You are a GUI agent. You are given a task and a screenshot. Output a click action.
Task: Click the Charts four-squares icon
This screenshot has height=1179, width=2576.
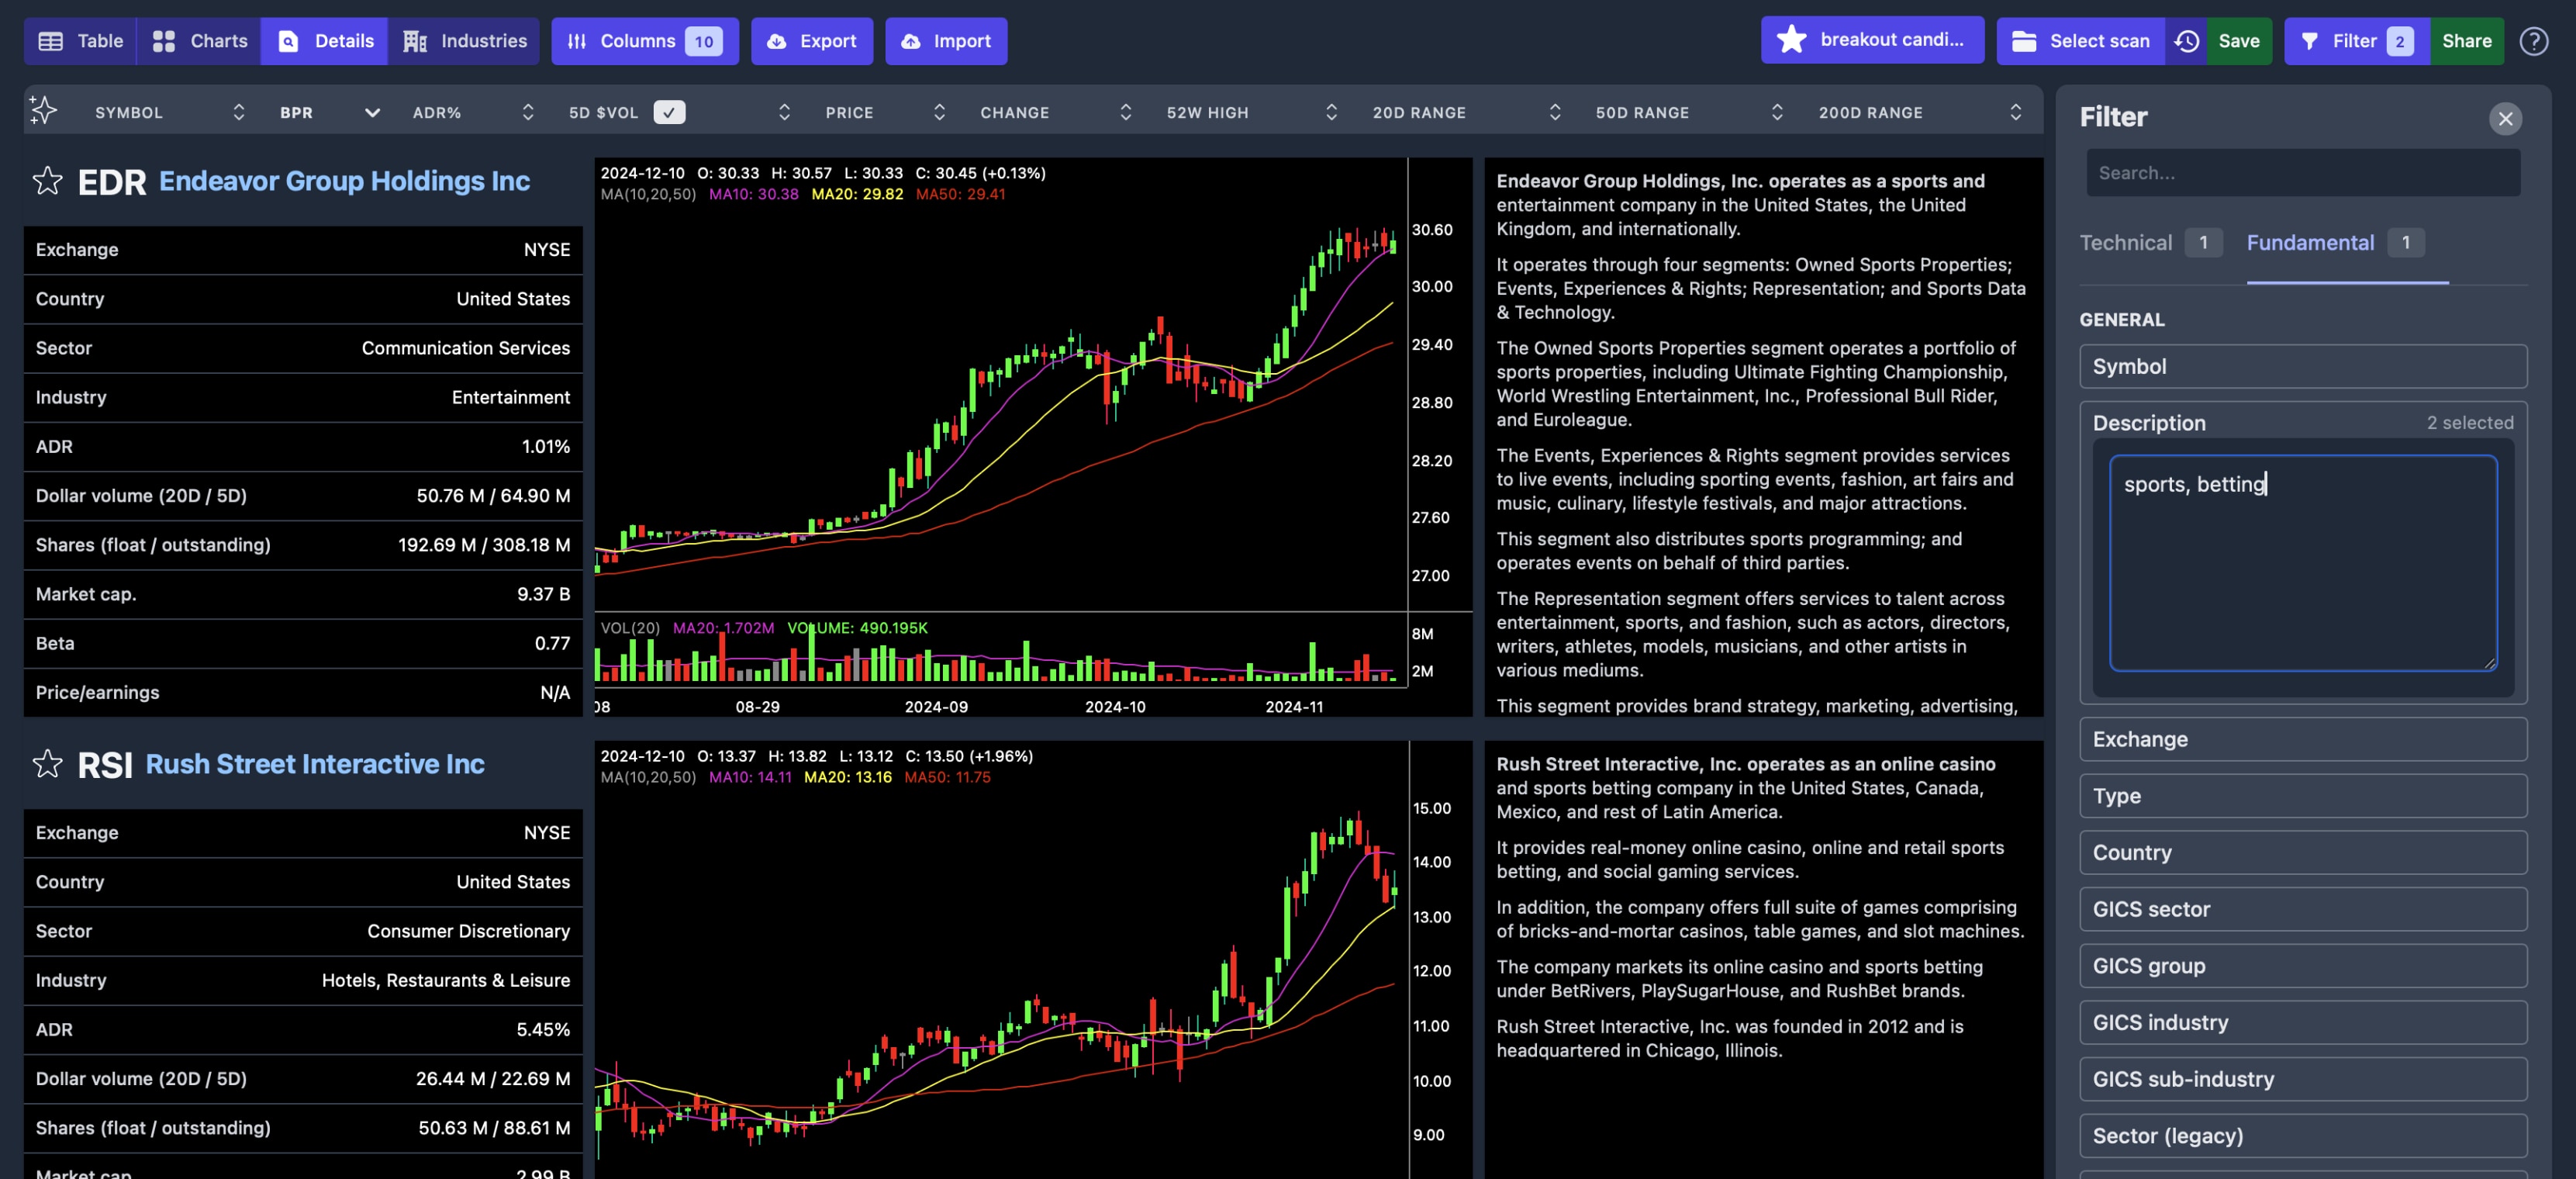[x=163, y=41]
